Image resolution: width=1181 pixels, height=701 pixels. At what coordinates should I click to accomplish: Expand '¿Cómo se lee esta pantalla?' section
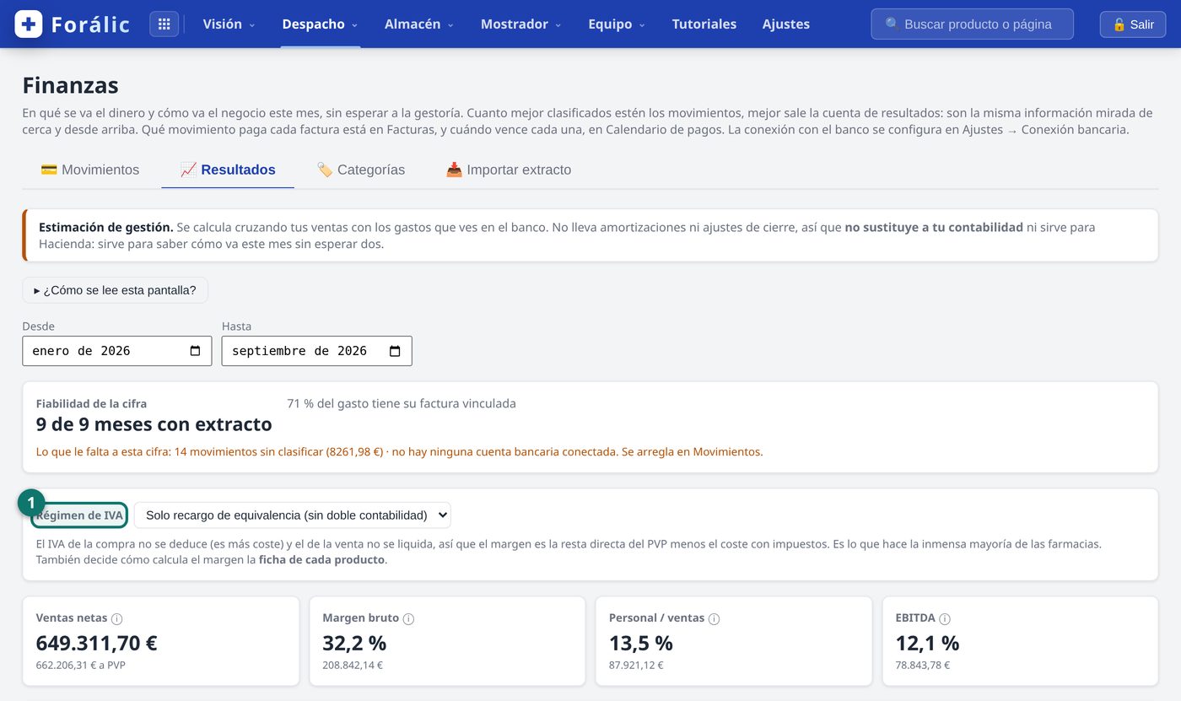pyautogui.click(x=115, y=290)
